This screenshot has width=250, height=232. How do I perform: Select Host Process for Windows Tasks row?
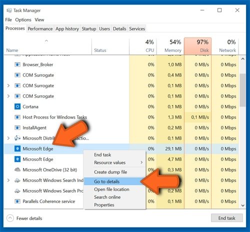click(121, 117)
